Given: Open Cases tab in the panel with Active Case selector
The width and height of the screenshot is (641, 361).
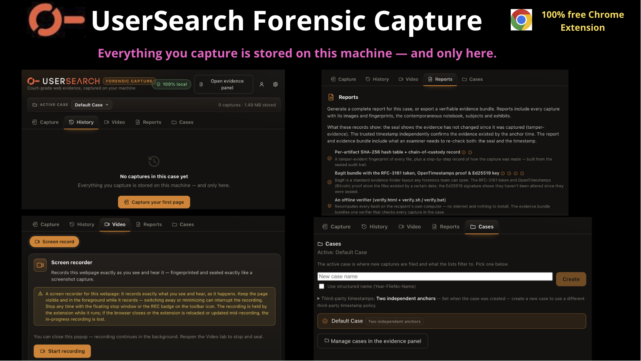Looking at the screenshot, I should (183, 122).
